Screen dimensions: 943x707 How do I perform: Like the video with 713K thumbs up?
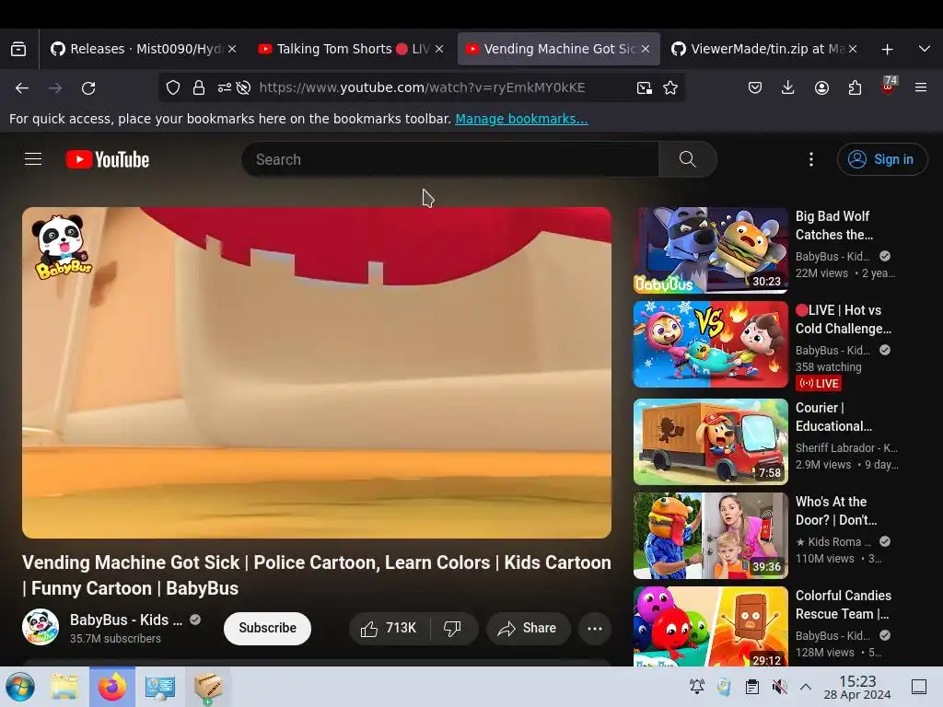point(390,628)
